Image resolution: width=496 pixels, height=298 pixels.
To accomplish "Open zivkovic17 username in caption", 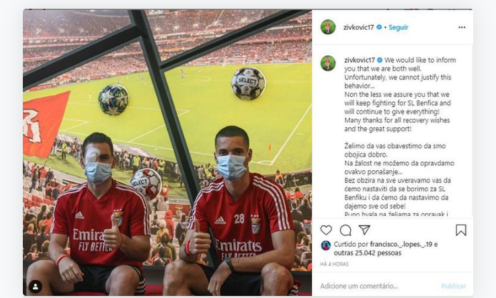I will pyautogui.click(x=360, y=60).
